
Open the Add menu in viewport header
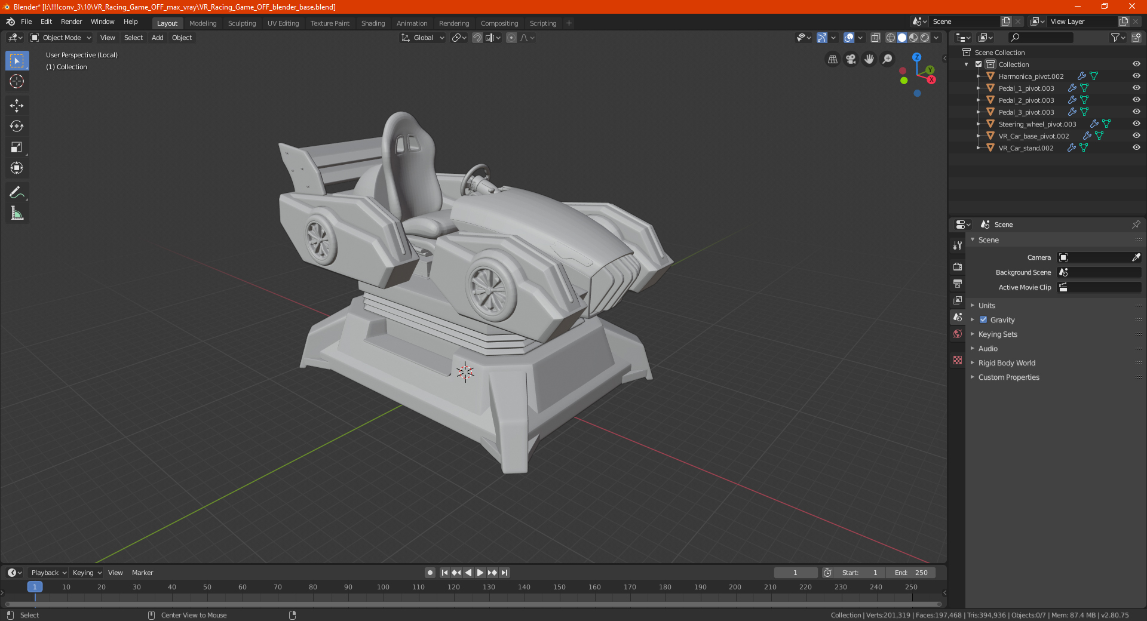pos(157,38)
